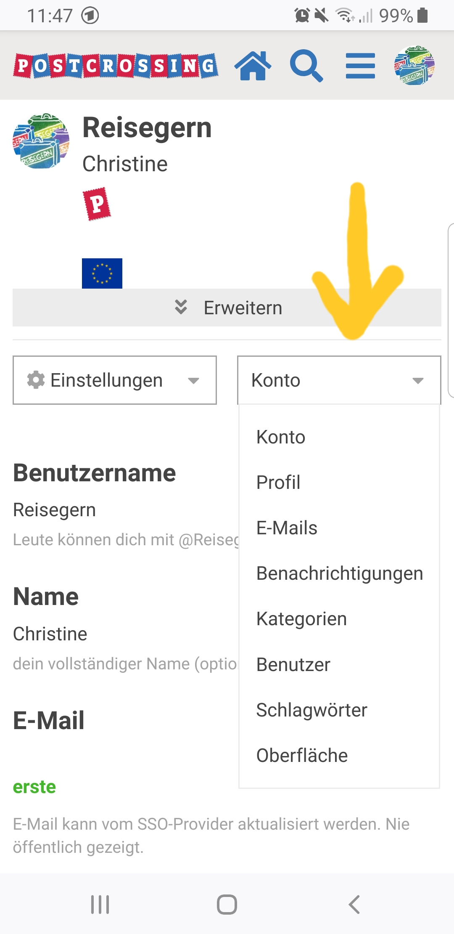454x934 pixels.
Task: Open the user avatar in header
Action: pos(414,66)
